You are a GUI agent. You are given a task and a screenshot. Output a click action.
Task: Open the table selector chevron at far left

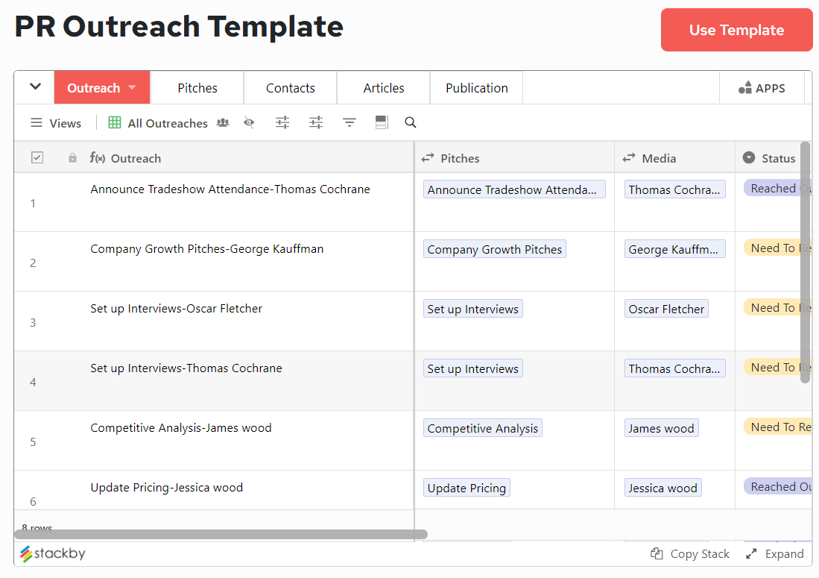34,87
